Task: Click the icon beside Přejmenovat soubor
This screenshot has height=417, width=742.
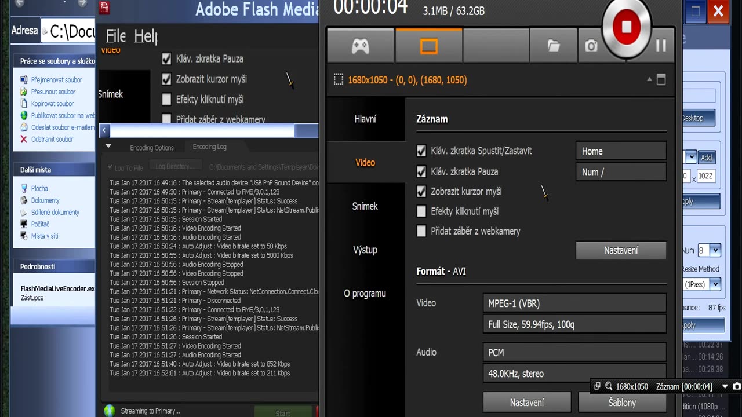Action: tap(24, 80)
